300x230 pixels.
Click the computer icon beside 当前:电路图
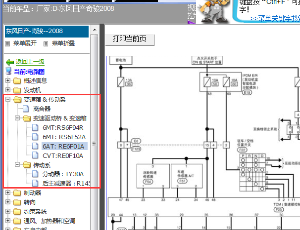click(8, 71)
